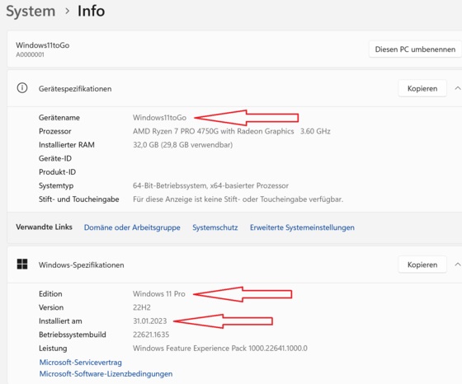Open Microsoft-Software-Lizenzbedingungen link

click(x=106, y=374)
